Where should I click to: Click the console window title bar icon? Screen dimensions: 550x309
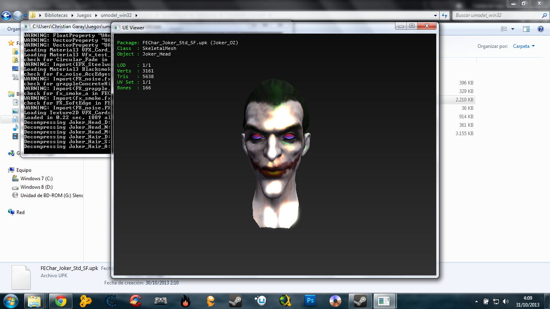(x=27, y=27)
